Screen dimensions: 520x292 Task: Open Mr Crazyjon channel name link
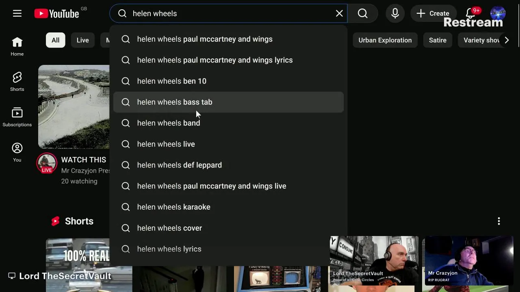tap(85, 171)
